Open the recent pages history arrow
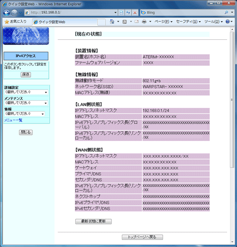The image size is (237, 247). click(20, 13)
